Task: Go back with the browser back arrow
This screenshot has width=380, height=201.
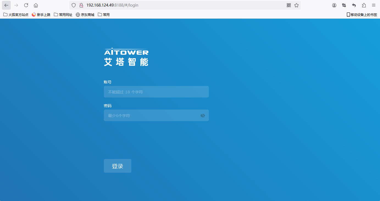Action: 6,5
